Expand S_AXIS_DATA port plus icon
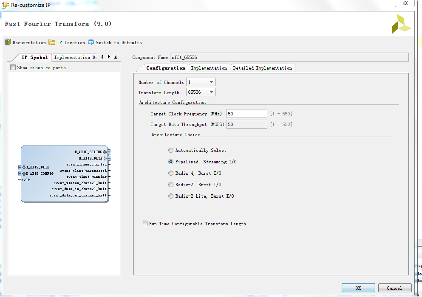The width and height of the screenshot is (422, 297). pos(24,167)
